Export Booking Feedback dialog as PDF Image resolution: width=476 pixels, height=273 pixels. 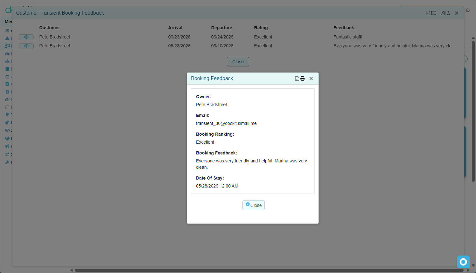(297, 78)
